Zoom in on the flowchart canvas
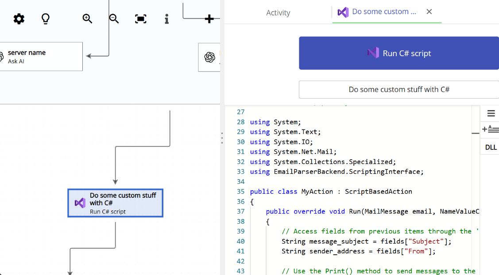Image resolution: width=499 pixels, height=275 pixels. (x=87, y=19)
